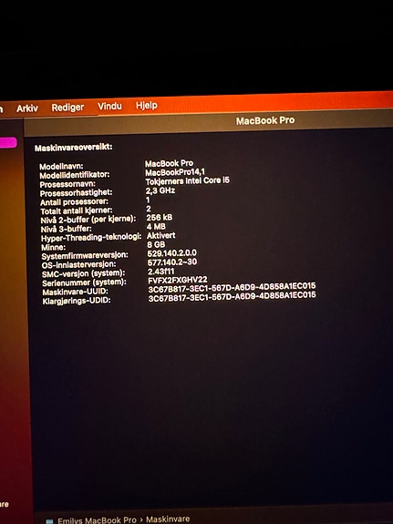This screenshot has width=393, height=524.
Task: Open the Vindu menu
Action: coord(109,107)
